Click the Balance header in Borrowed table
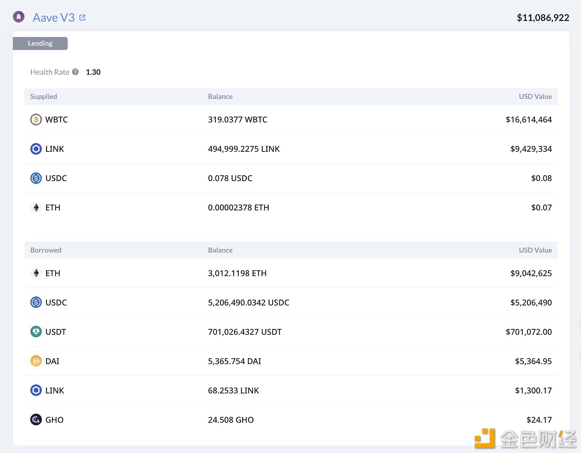The image size is (581, 453). (x=220, y=250)
